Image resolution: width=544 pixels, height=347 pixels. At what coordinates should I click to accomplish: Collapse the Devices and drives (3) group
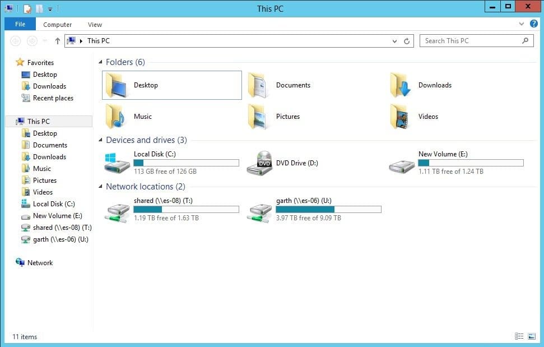coord(100,140)
